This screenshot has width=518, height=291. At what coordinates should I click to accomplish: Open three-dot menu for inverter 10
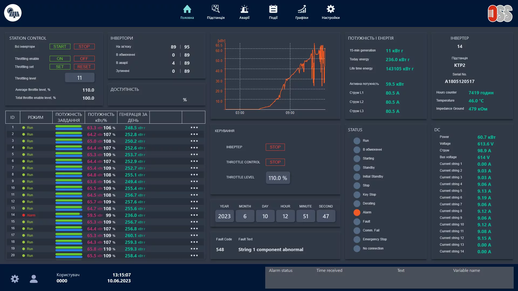pyautogui.click(x=194, y=188)
